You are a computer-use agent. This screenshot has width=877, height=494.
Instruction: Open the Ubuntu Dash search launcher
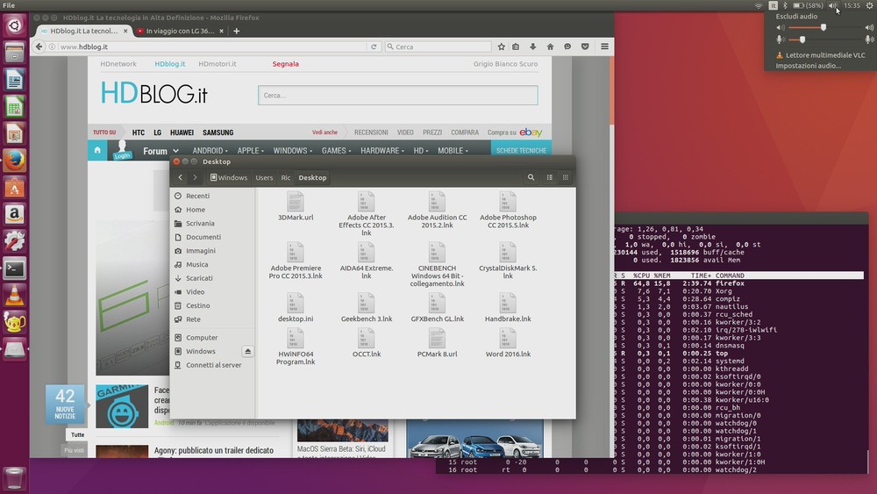[15, 25]
